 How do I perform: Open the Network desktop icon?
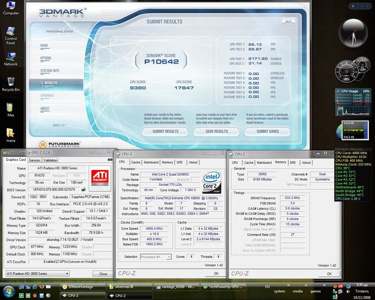(10, 59)
